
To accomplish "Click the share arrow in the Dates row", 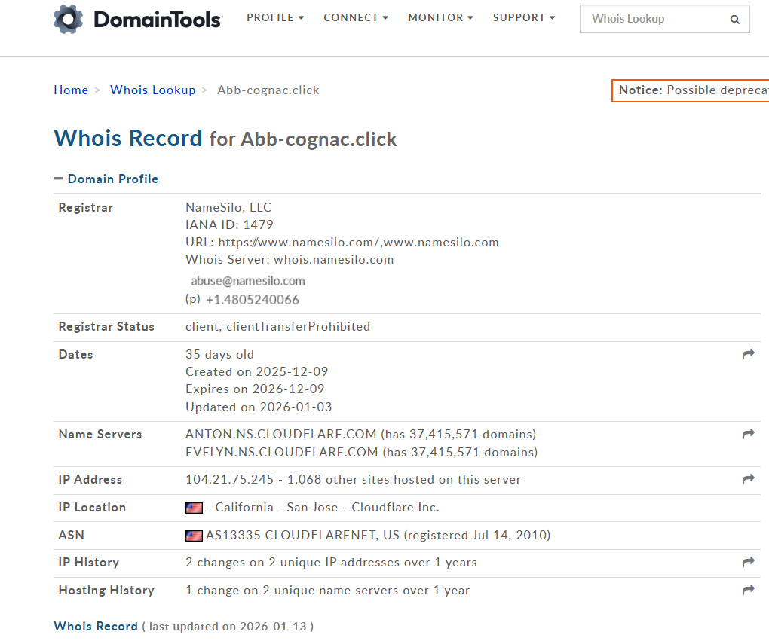I will coord(748,354).
